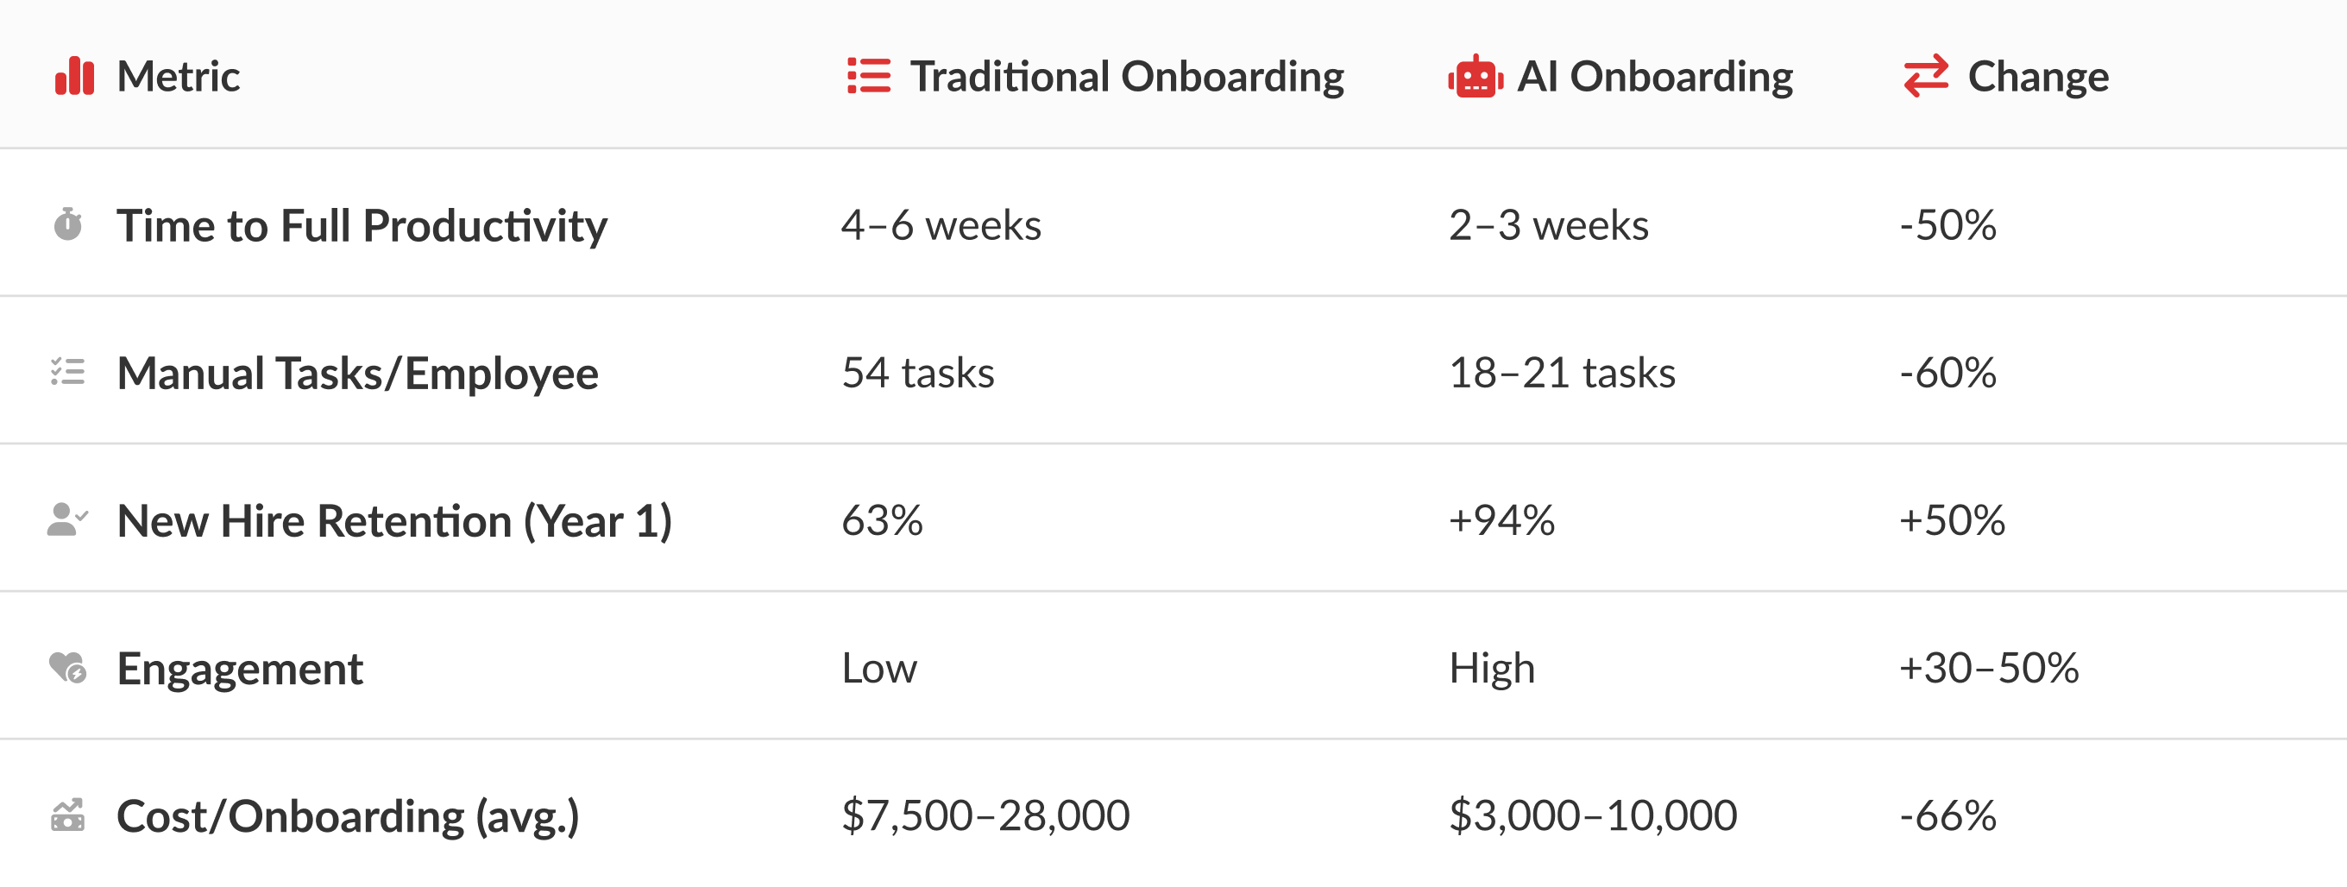Click the red bar chart icon beside Metric

(x=74, y=76)
